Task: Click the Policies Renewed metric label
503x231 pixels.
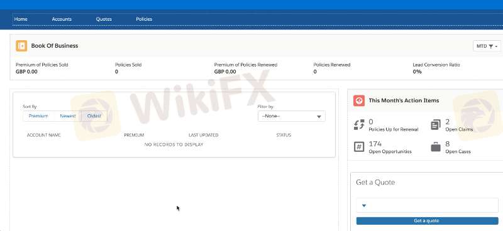Action: [332, 65]
